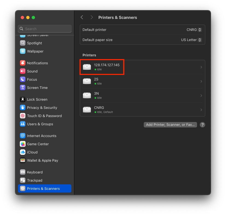
Task: Expand the 3N printer row chevron
Action: [x=201, y=95]
